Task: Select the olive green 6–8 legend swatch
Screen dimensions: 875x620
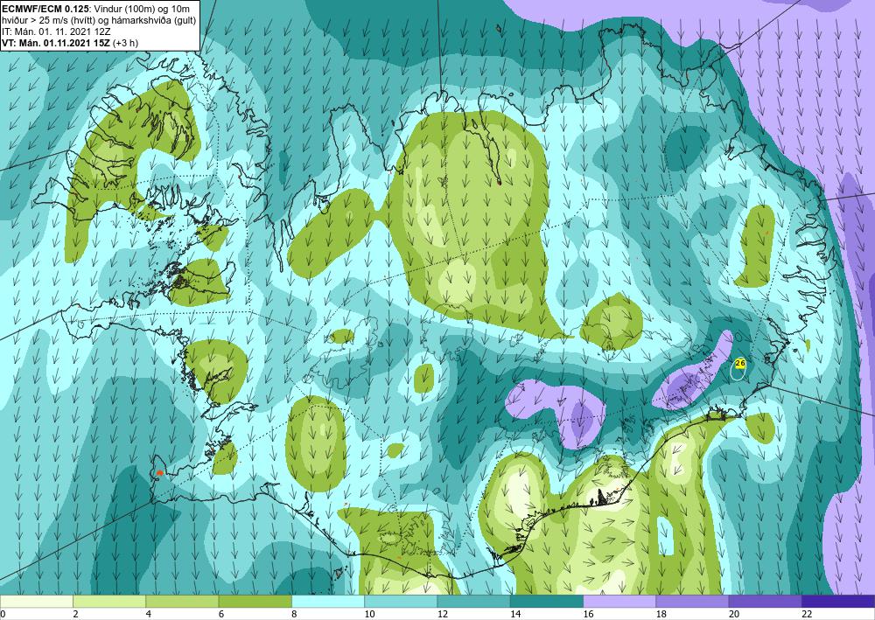Action: coord(255,602)
